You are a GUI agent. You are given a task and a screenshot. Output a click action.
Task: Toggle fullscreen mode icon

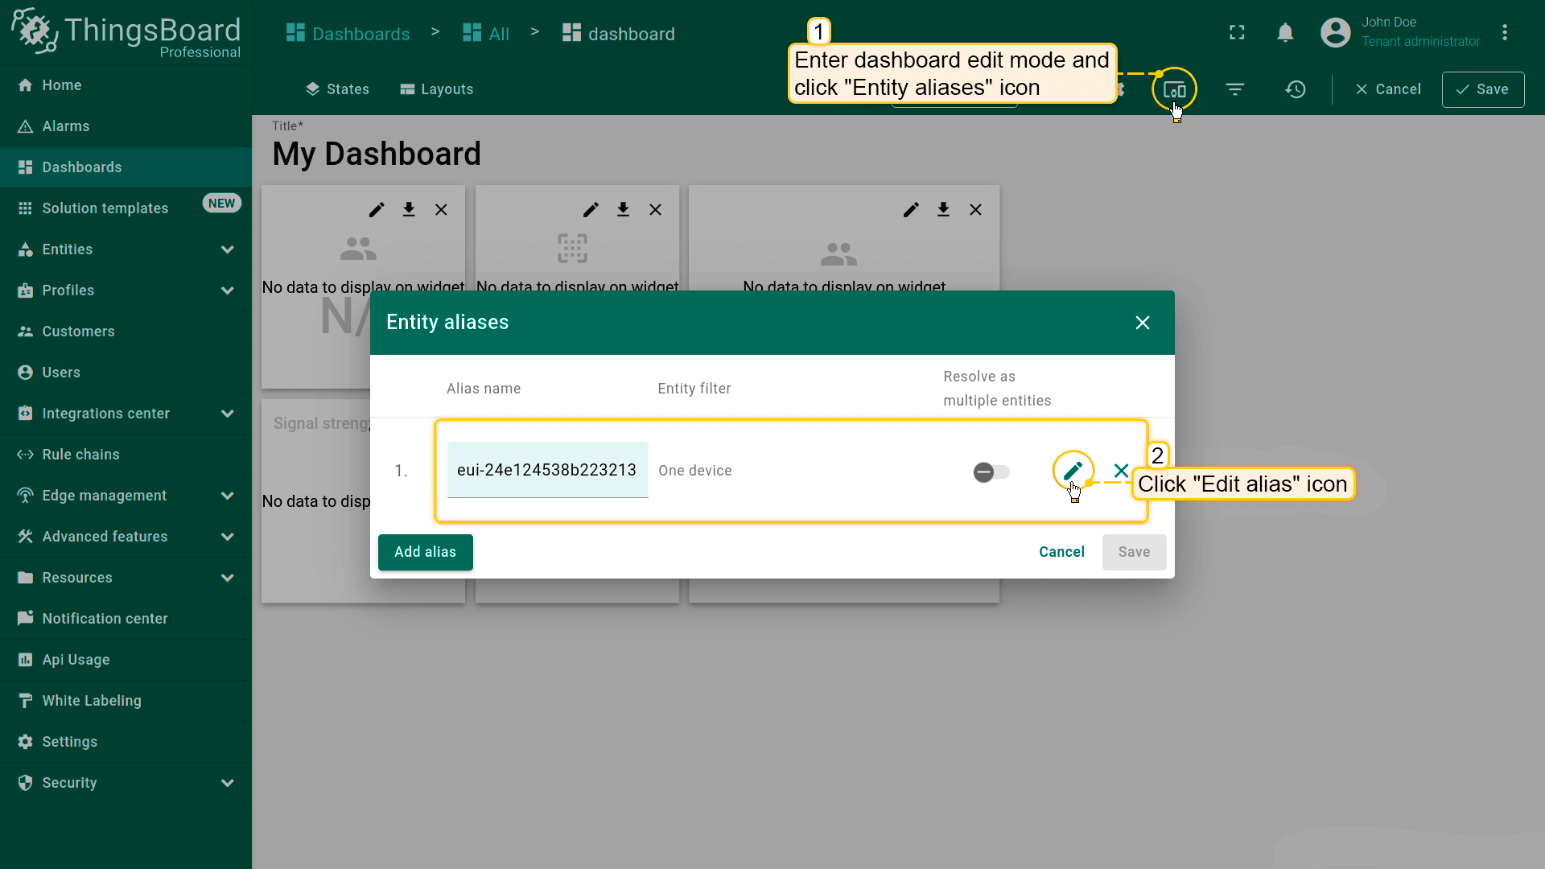click(1237, 32)
